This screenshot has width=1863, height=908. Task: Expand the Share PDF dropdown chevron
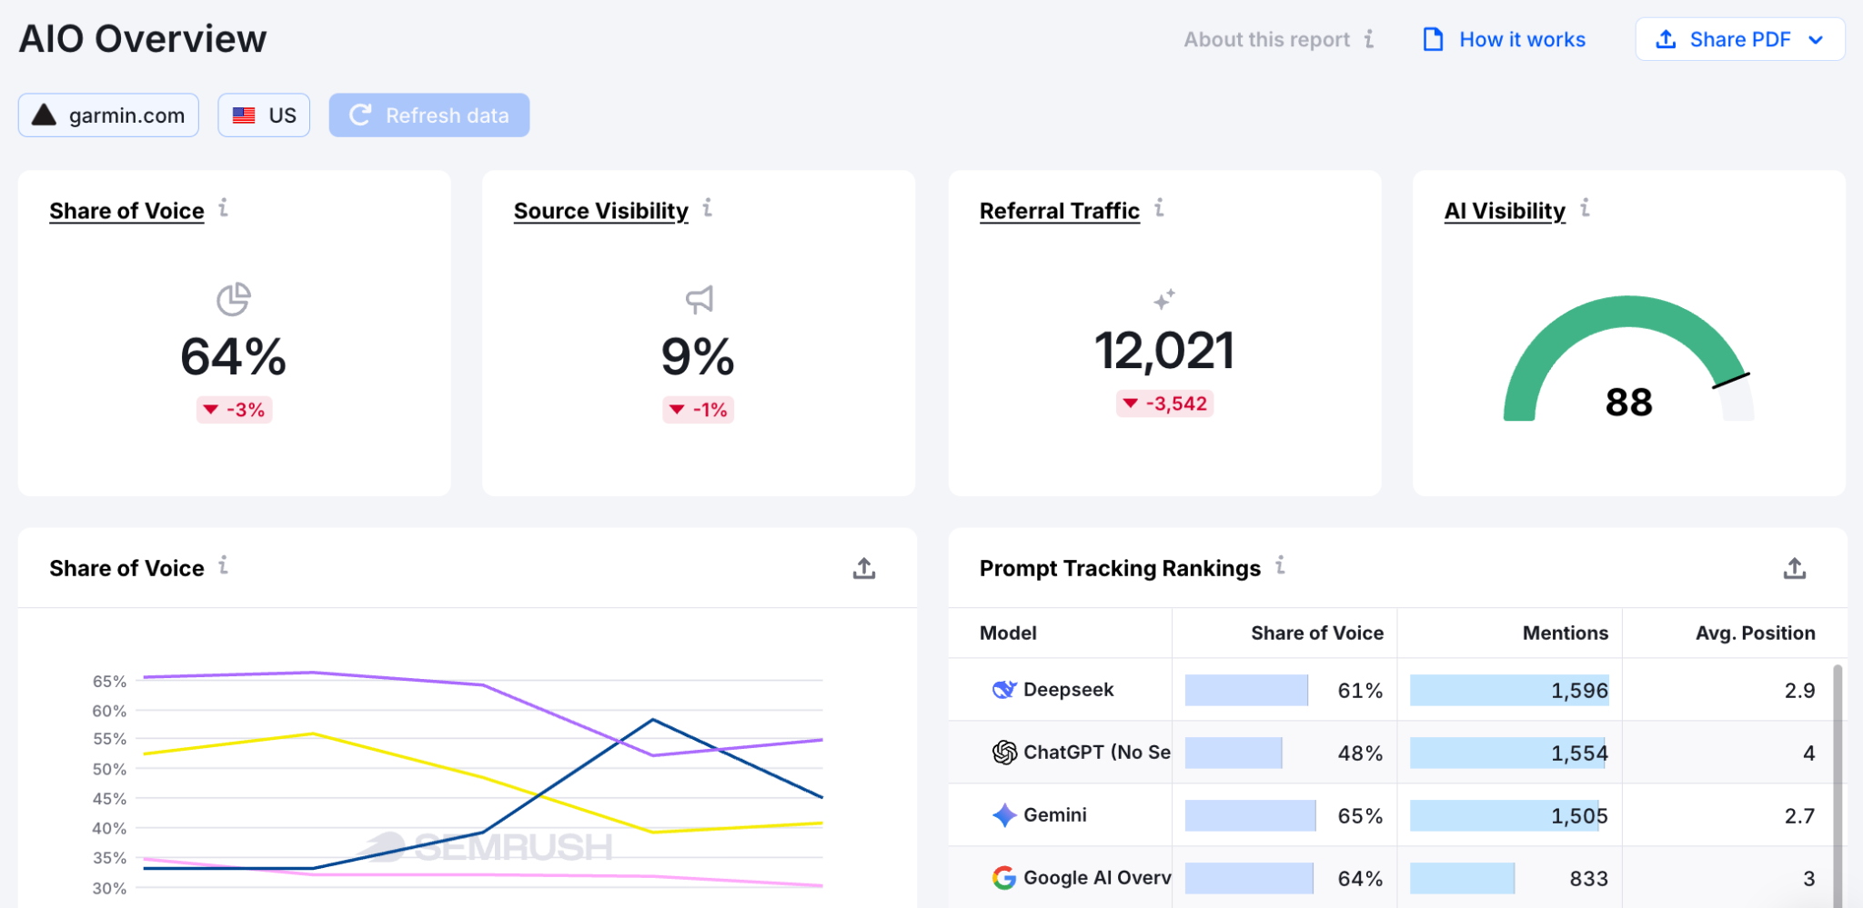(x=1816, y=40)
